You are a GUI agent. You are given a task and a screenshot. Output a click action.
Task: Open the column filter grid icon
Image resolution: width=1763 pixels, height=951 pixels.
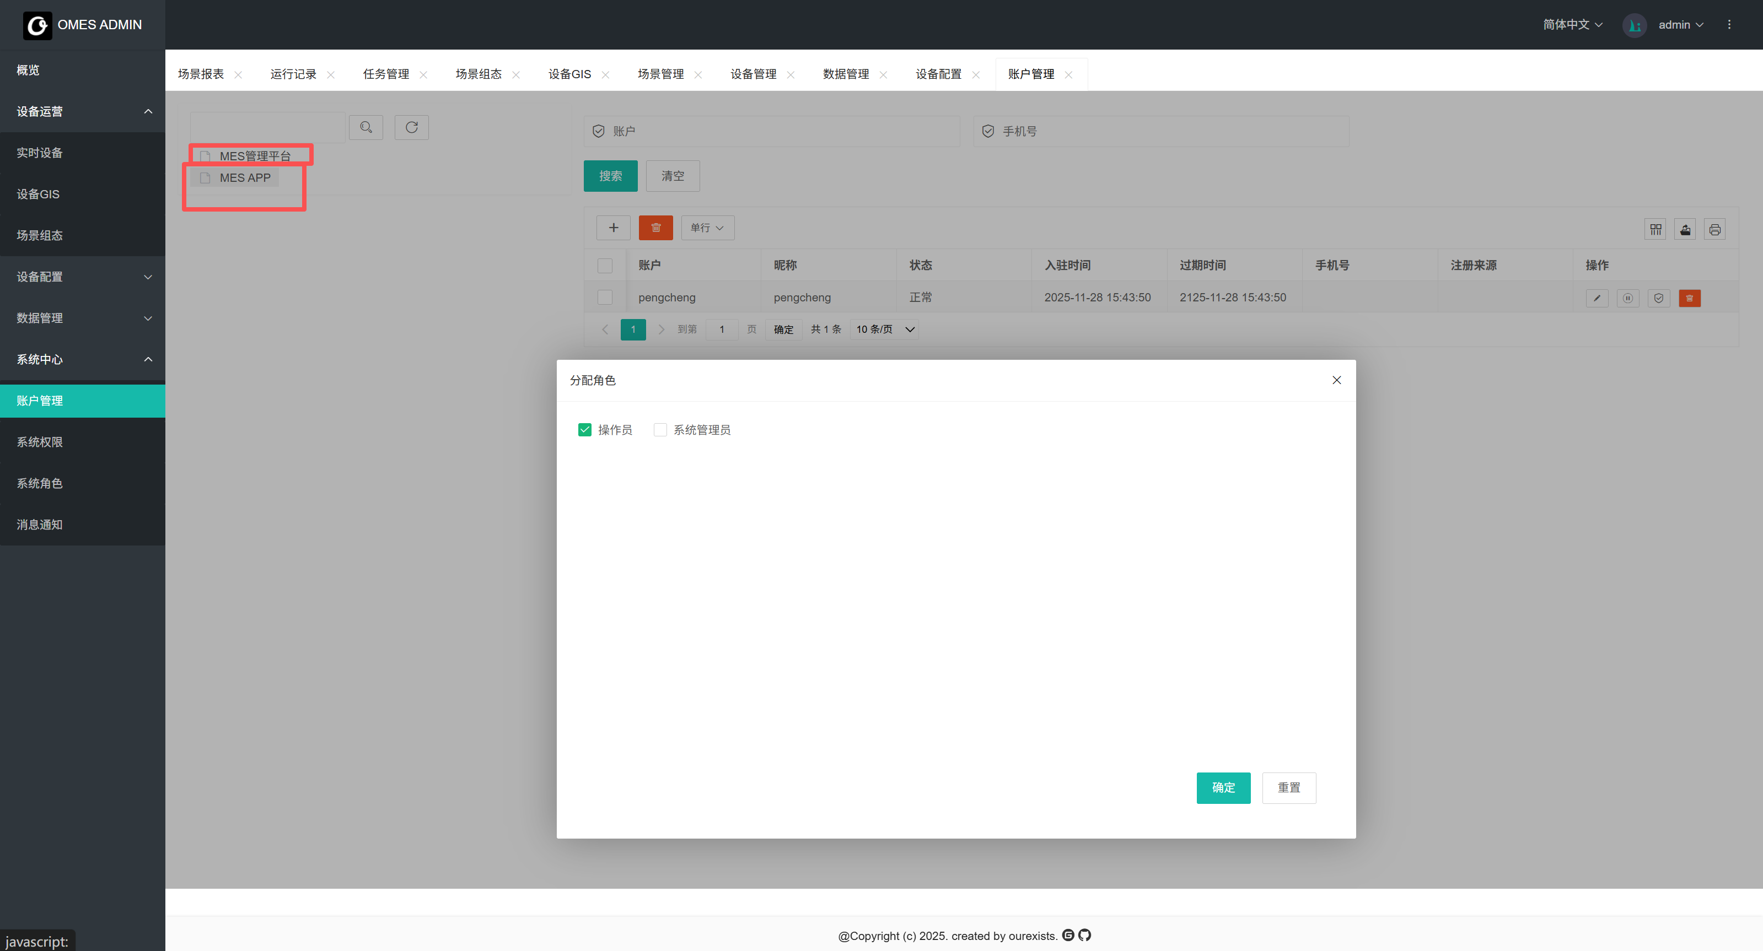[x=1655, y=229]
